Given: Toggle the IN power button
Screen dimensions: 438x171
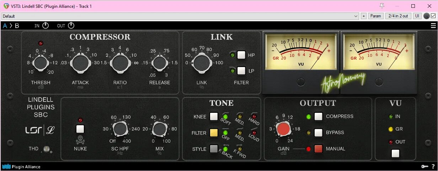Looking at the screenshot, I should tap(46, 26).
